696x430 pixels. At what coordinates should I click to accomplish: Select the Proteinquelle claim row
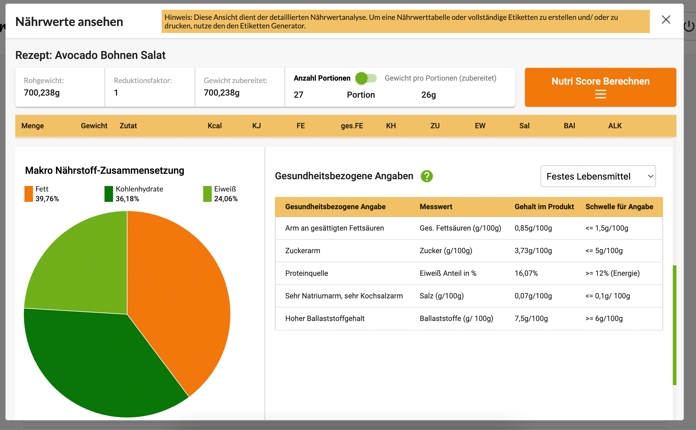(469, 273)
